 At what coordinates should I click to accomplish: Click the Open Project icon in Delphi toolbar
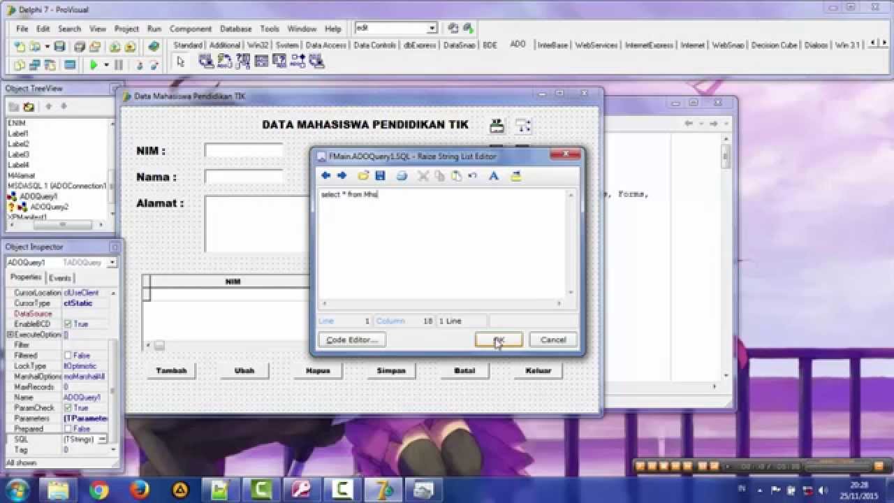[x=95, y=46]
